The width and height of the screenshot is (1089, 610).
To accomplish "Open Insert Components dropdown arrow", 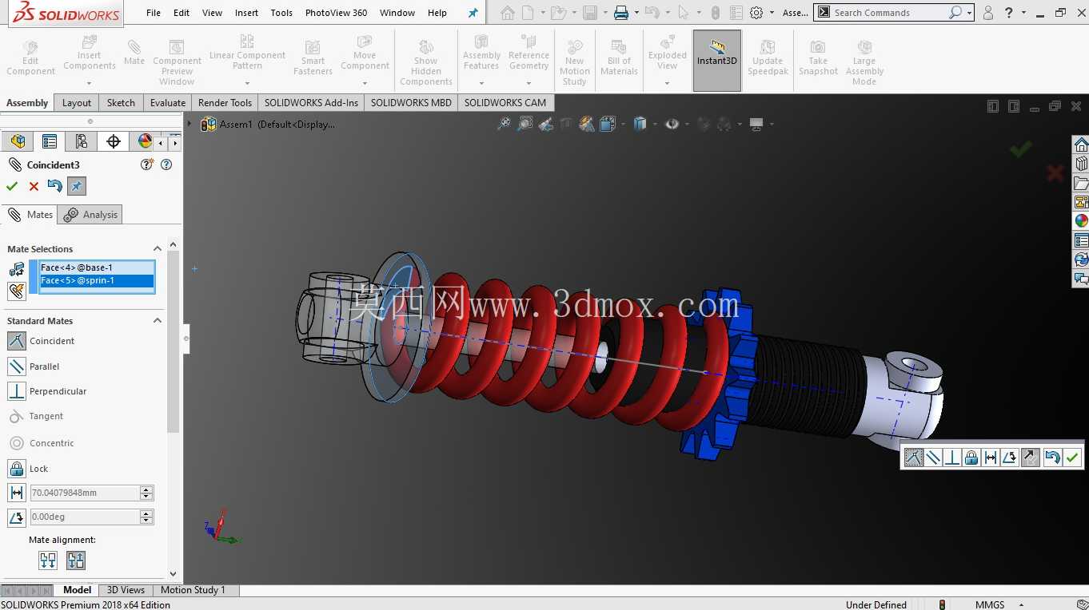I will 89,83.
